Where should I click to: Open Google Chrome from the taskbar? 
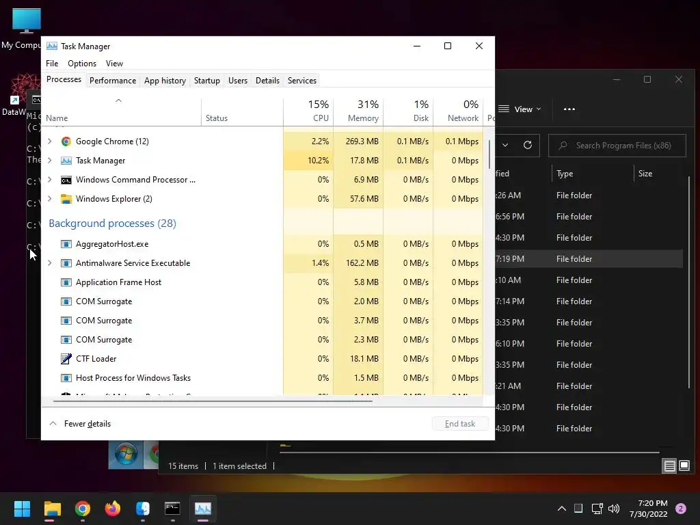[83, 509]
